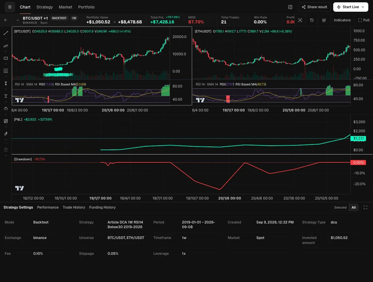Expand rectangle tool options chevron

click(x=6, y=64)
